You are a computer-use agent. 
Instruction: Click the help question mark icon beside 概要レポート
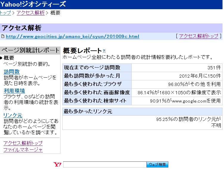[x=104, y=51]
